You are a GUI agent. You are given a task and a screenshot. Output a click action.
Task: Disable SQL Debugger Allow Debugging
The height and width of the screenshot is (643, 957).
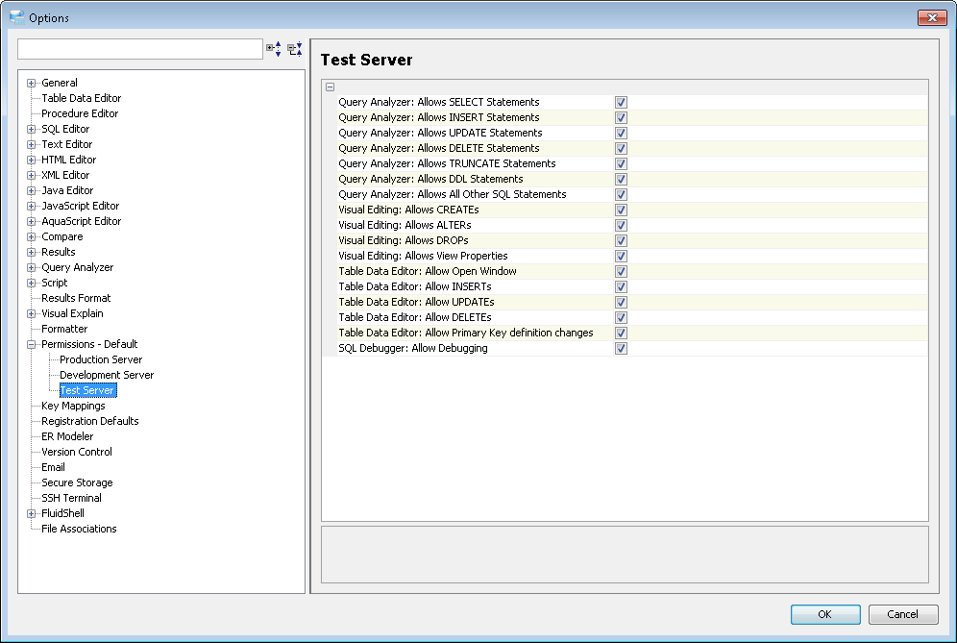click(x=621, y=349)
